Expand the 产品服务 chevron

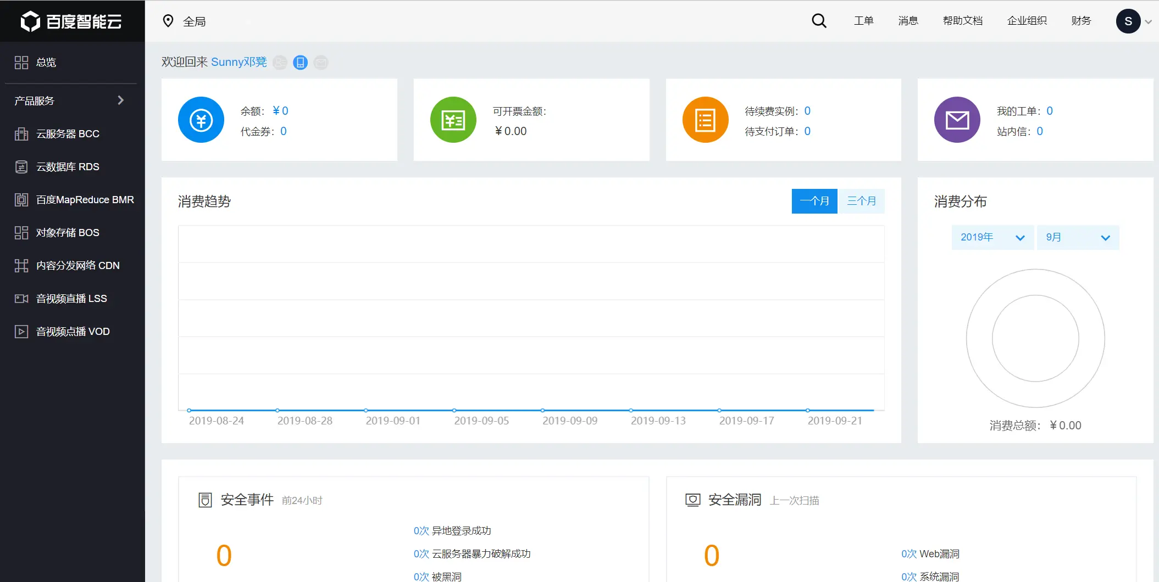pos(121,100)
